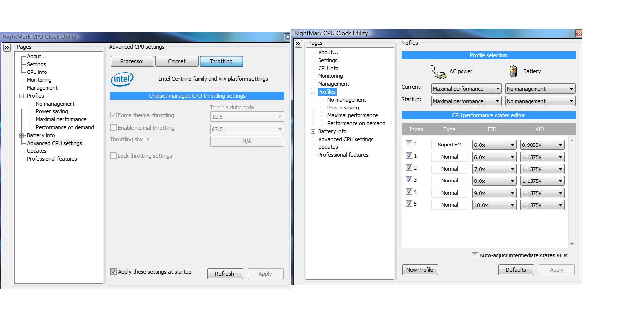The image size is (640, 327).
Task: Uncheck performance state index 4
Action: (409, 192)
